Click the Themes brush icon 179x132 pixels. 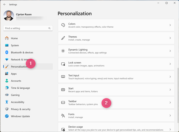(x=63, y=38)
